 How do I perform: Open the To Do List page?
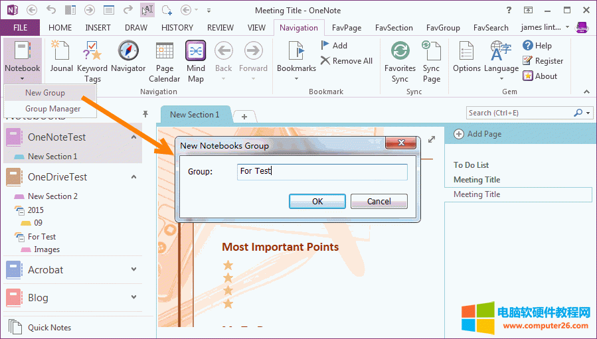471,165
